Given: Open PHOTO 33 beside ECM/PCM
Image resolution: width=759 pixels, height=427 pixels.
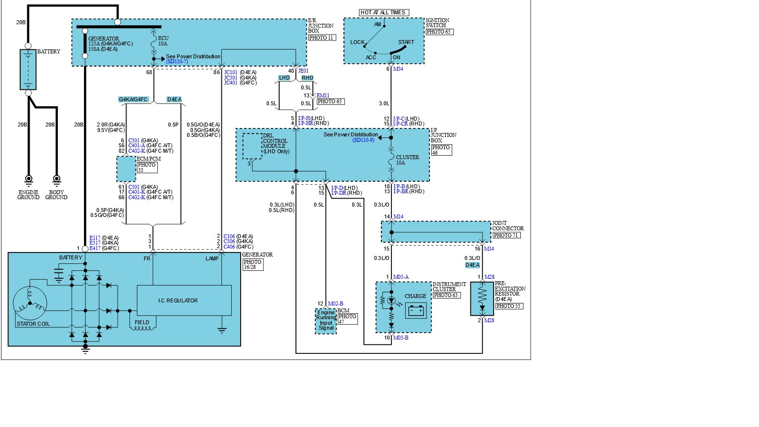Looking at the screenshot, I should click(x=147, y=167).
